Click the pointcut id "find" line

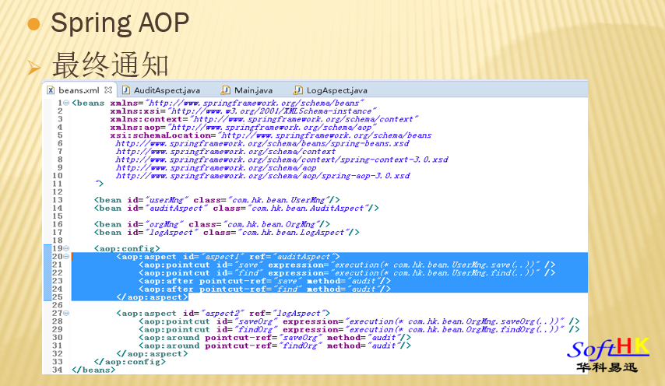pyautogui.click(x=347, y=273)
